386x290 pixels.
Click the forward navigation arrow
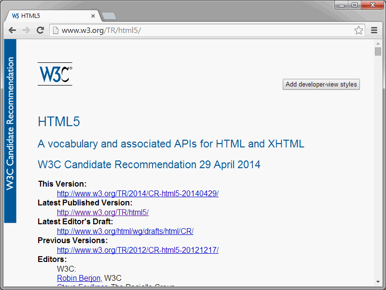pyautogui.click(x=26, y=30)
